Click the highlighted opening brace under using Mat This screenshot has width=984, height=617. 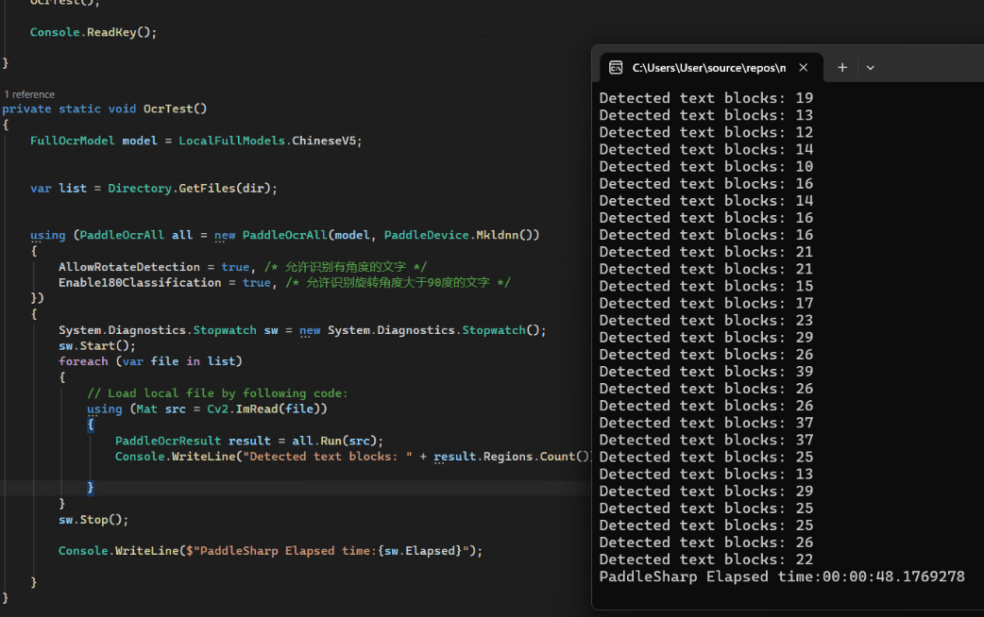(x=91, y=425)
